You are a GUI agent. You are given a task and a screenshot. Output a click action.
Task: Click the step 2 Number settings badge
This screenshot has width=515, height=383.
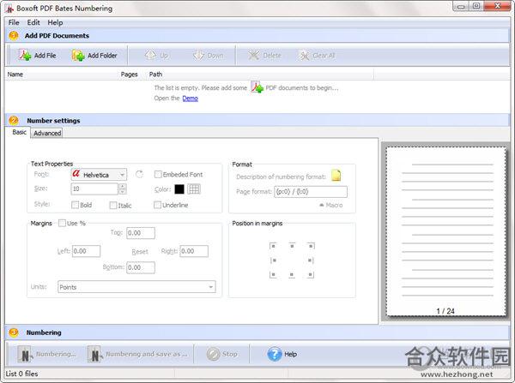pyautogui.click(x=14, y=120)
